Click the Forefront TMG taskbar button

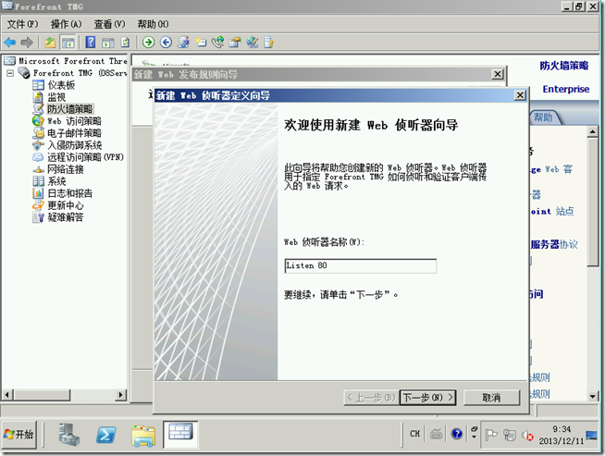point(180,435)
